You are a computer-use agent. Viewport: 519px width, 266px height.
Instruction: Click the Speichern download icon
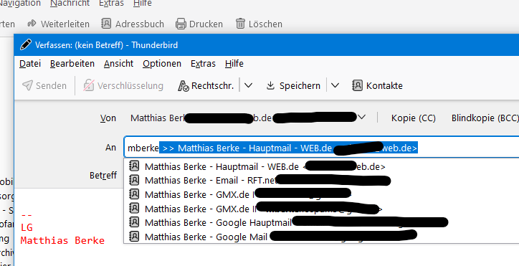tap(271, 86)
